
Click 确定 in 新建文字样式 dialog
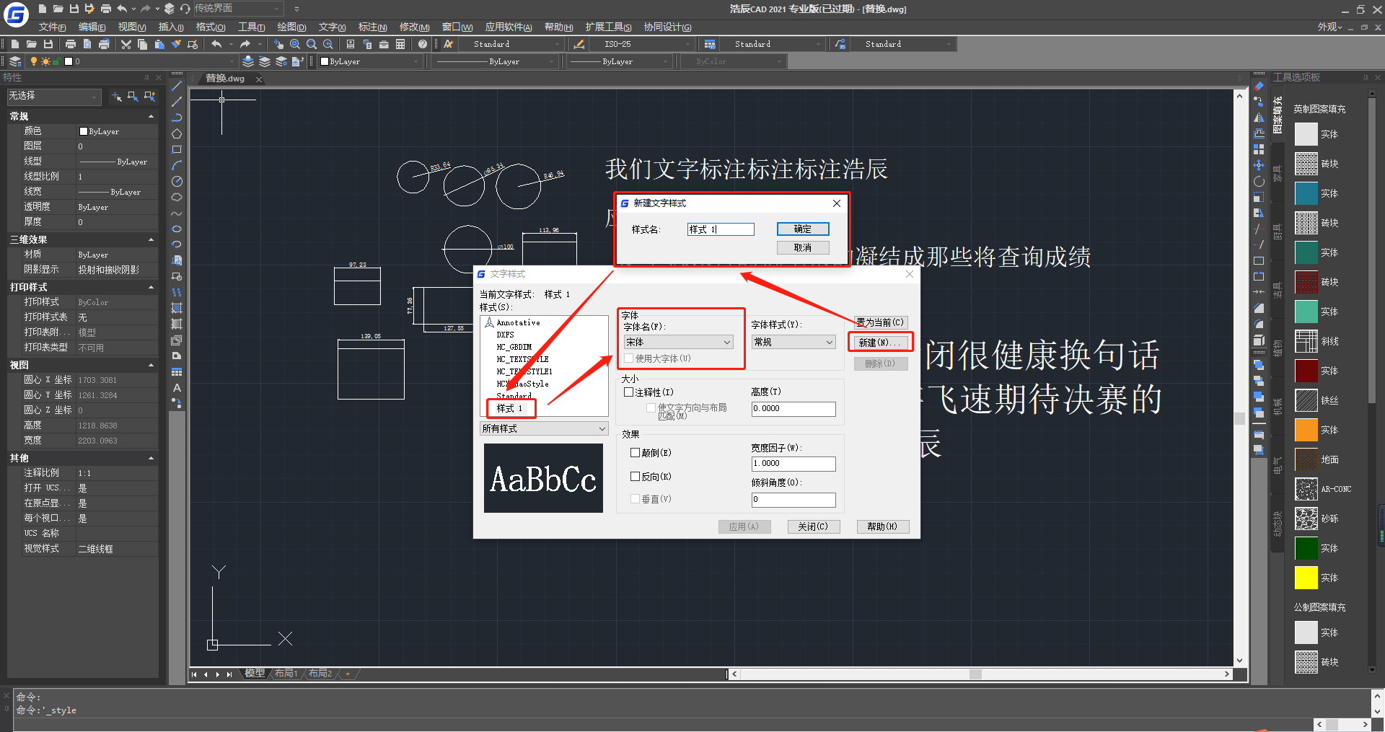pos(803,229)
